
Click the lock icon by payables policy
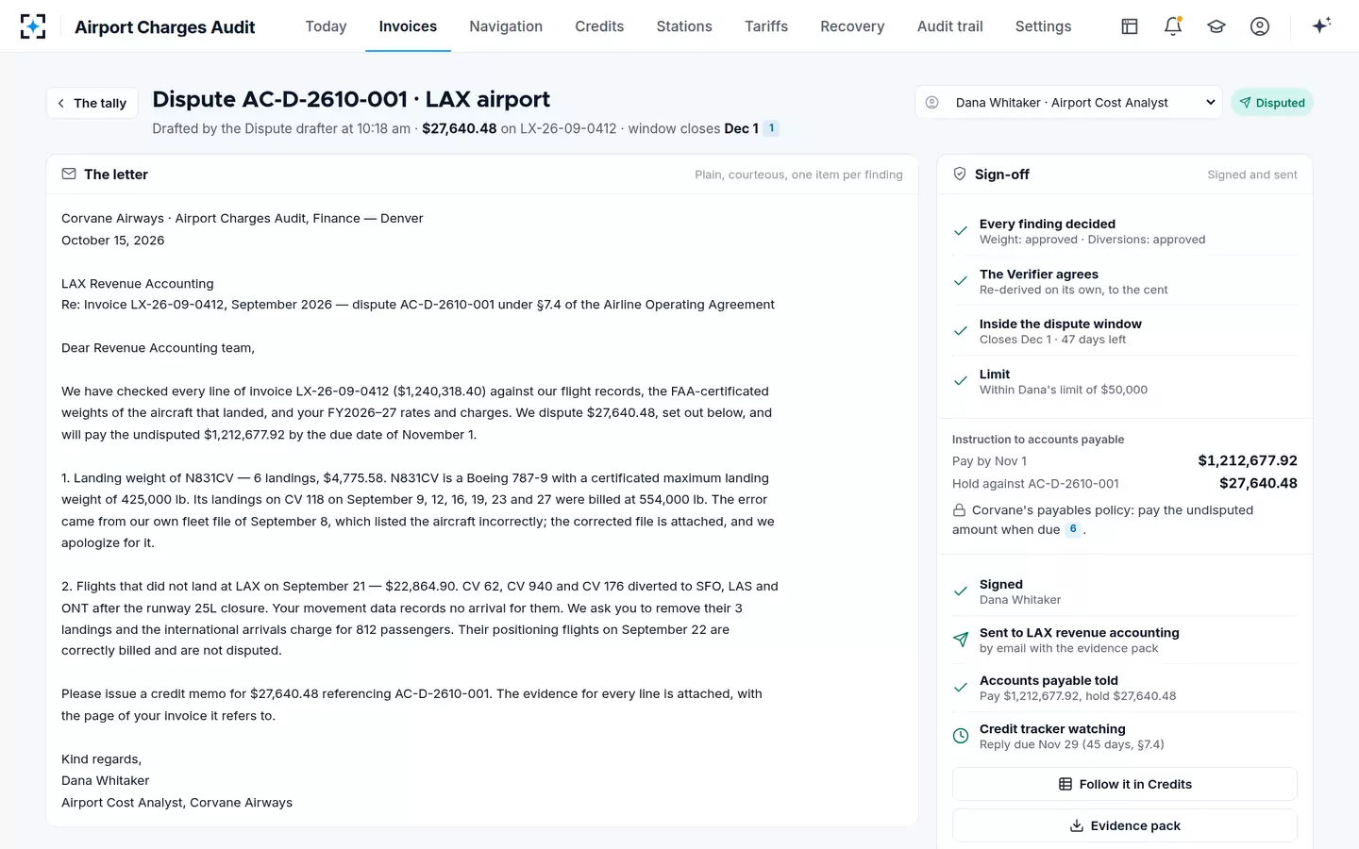click(x=959, y=510)
